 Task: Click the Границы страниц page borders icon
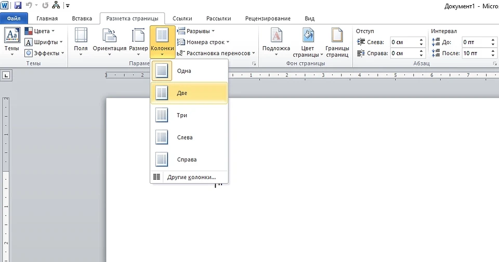337,40
